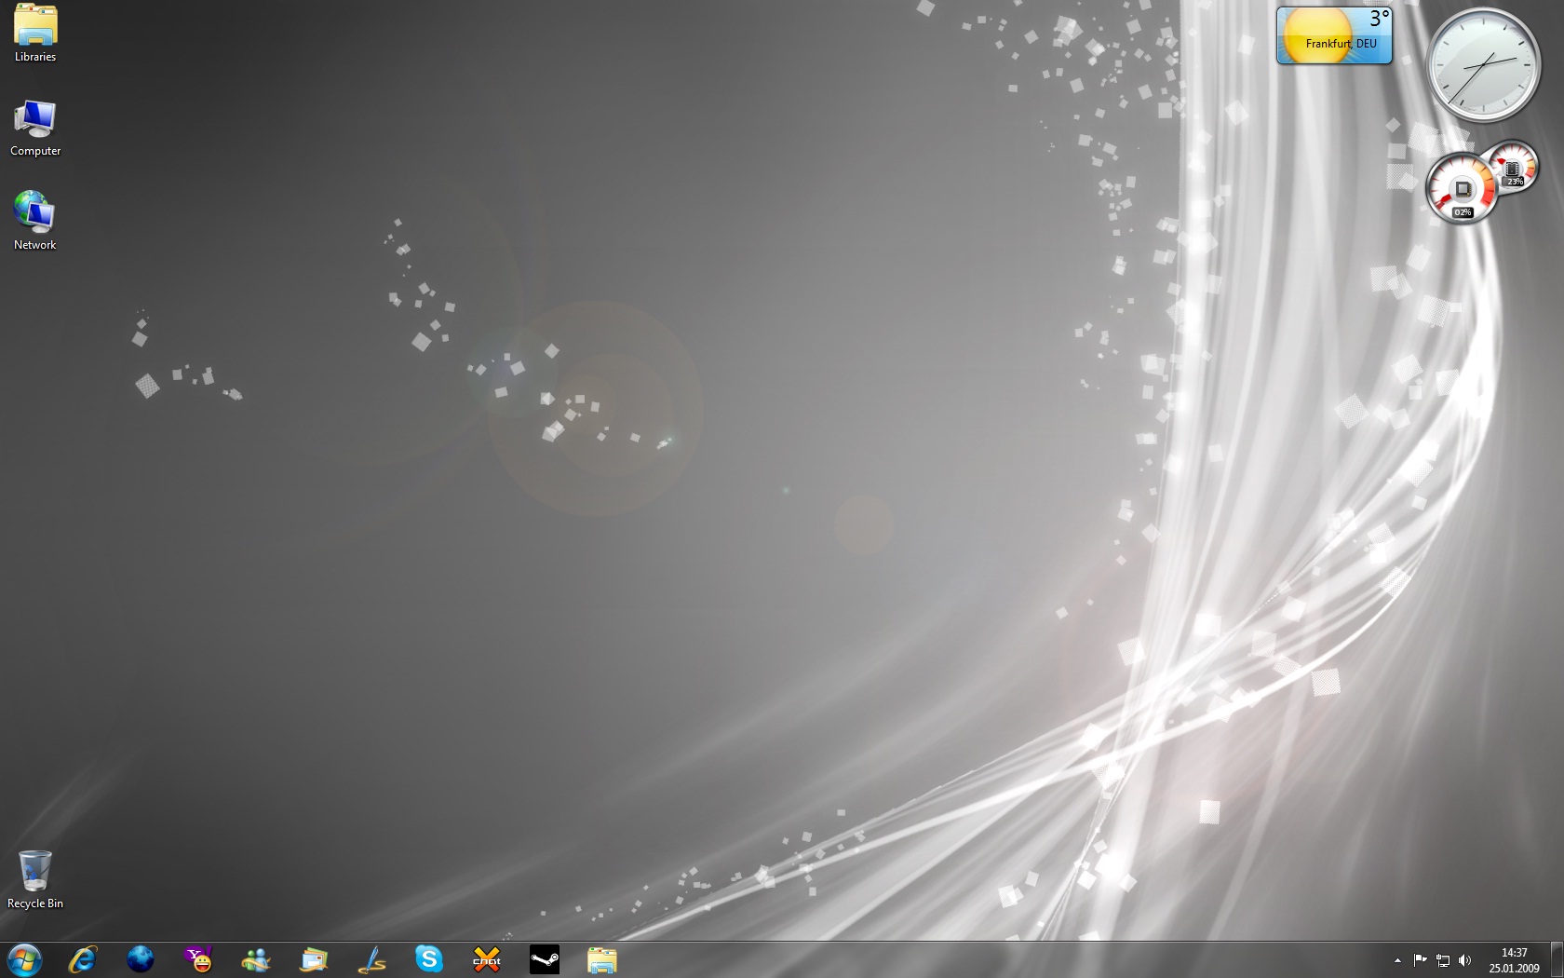Open Yahoo Messenger from the taskbar

(198, 959)
